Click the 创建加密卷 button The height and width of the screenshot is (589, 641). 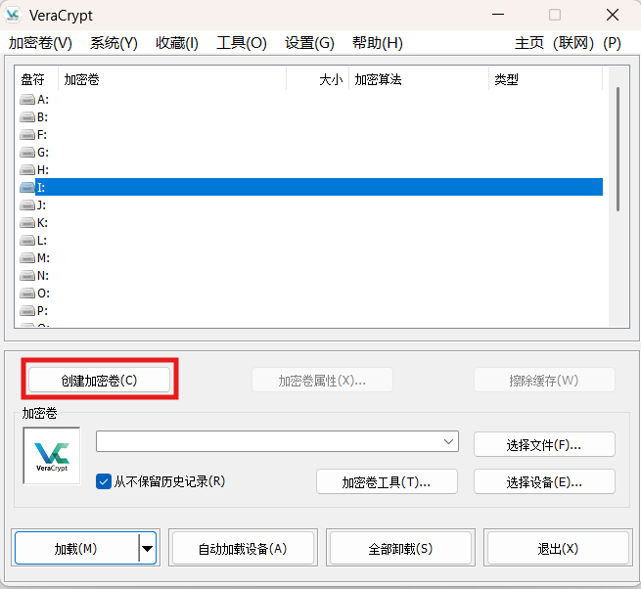click(x=100, y=380)
